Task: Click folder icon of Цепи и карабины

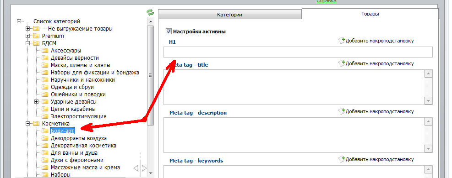Action: click(x=45, y=109)
